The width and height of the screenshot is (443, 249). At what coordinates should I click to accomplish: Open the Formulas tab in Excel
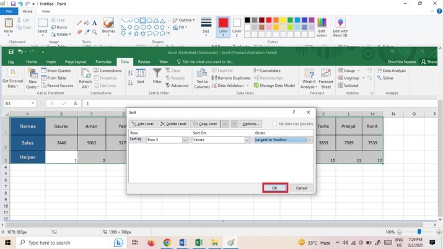click(103, 62)
